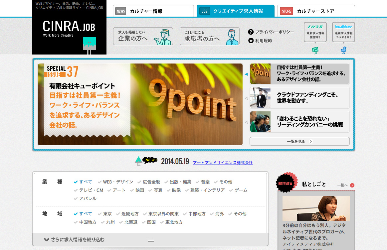Click the NEW speech bubble icon
Image resolution: width=387 pixels, height=250 pixels.
(x=150, y=160)
